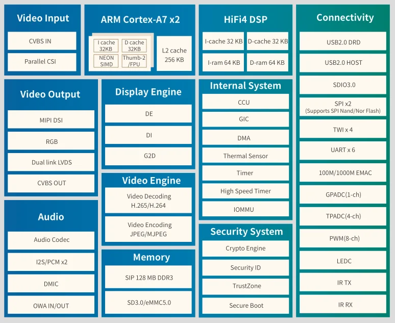Select the I-ram 64 KB box

pyautogui.click(x=223, y=62)
